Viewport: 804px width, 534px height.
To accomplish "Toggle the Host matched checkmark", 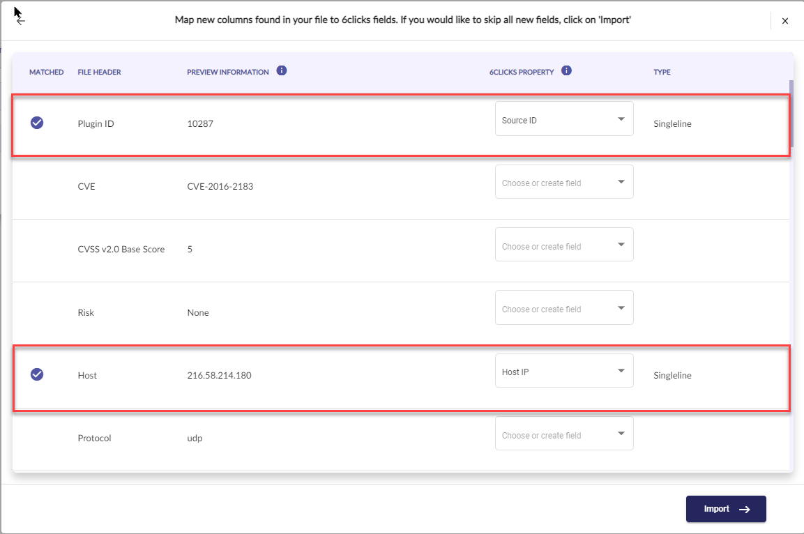I will 37,374.
